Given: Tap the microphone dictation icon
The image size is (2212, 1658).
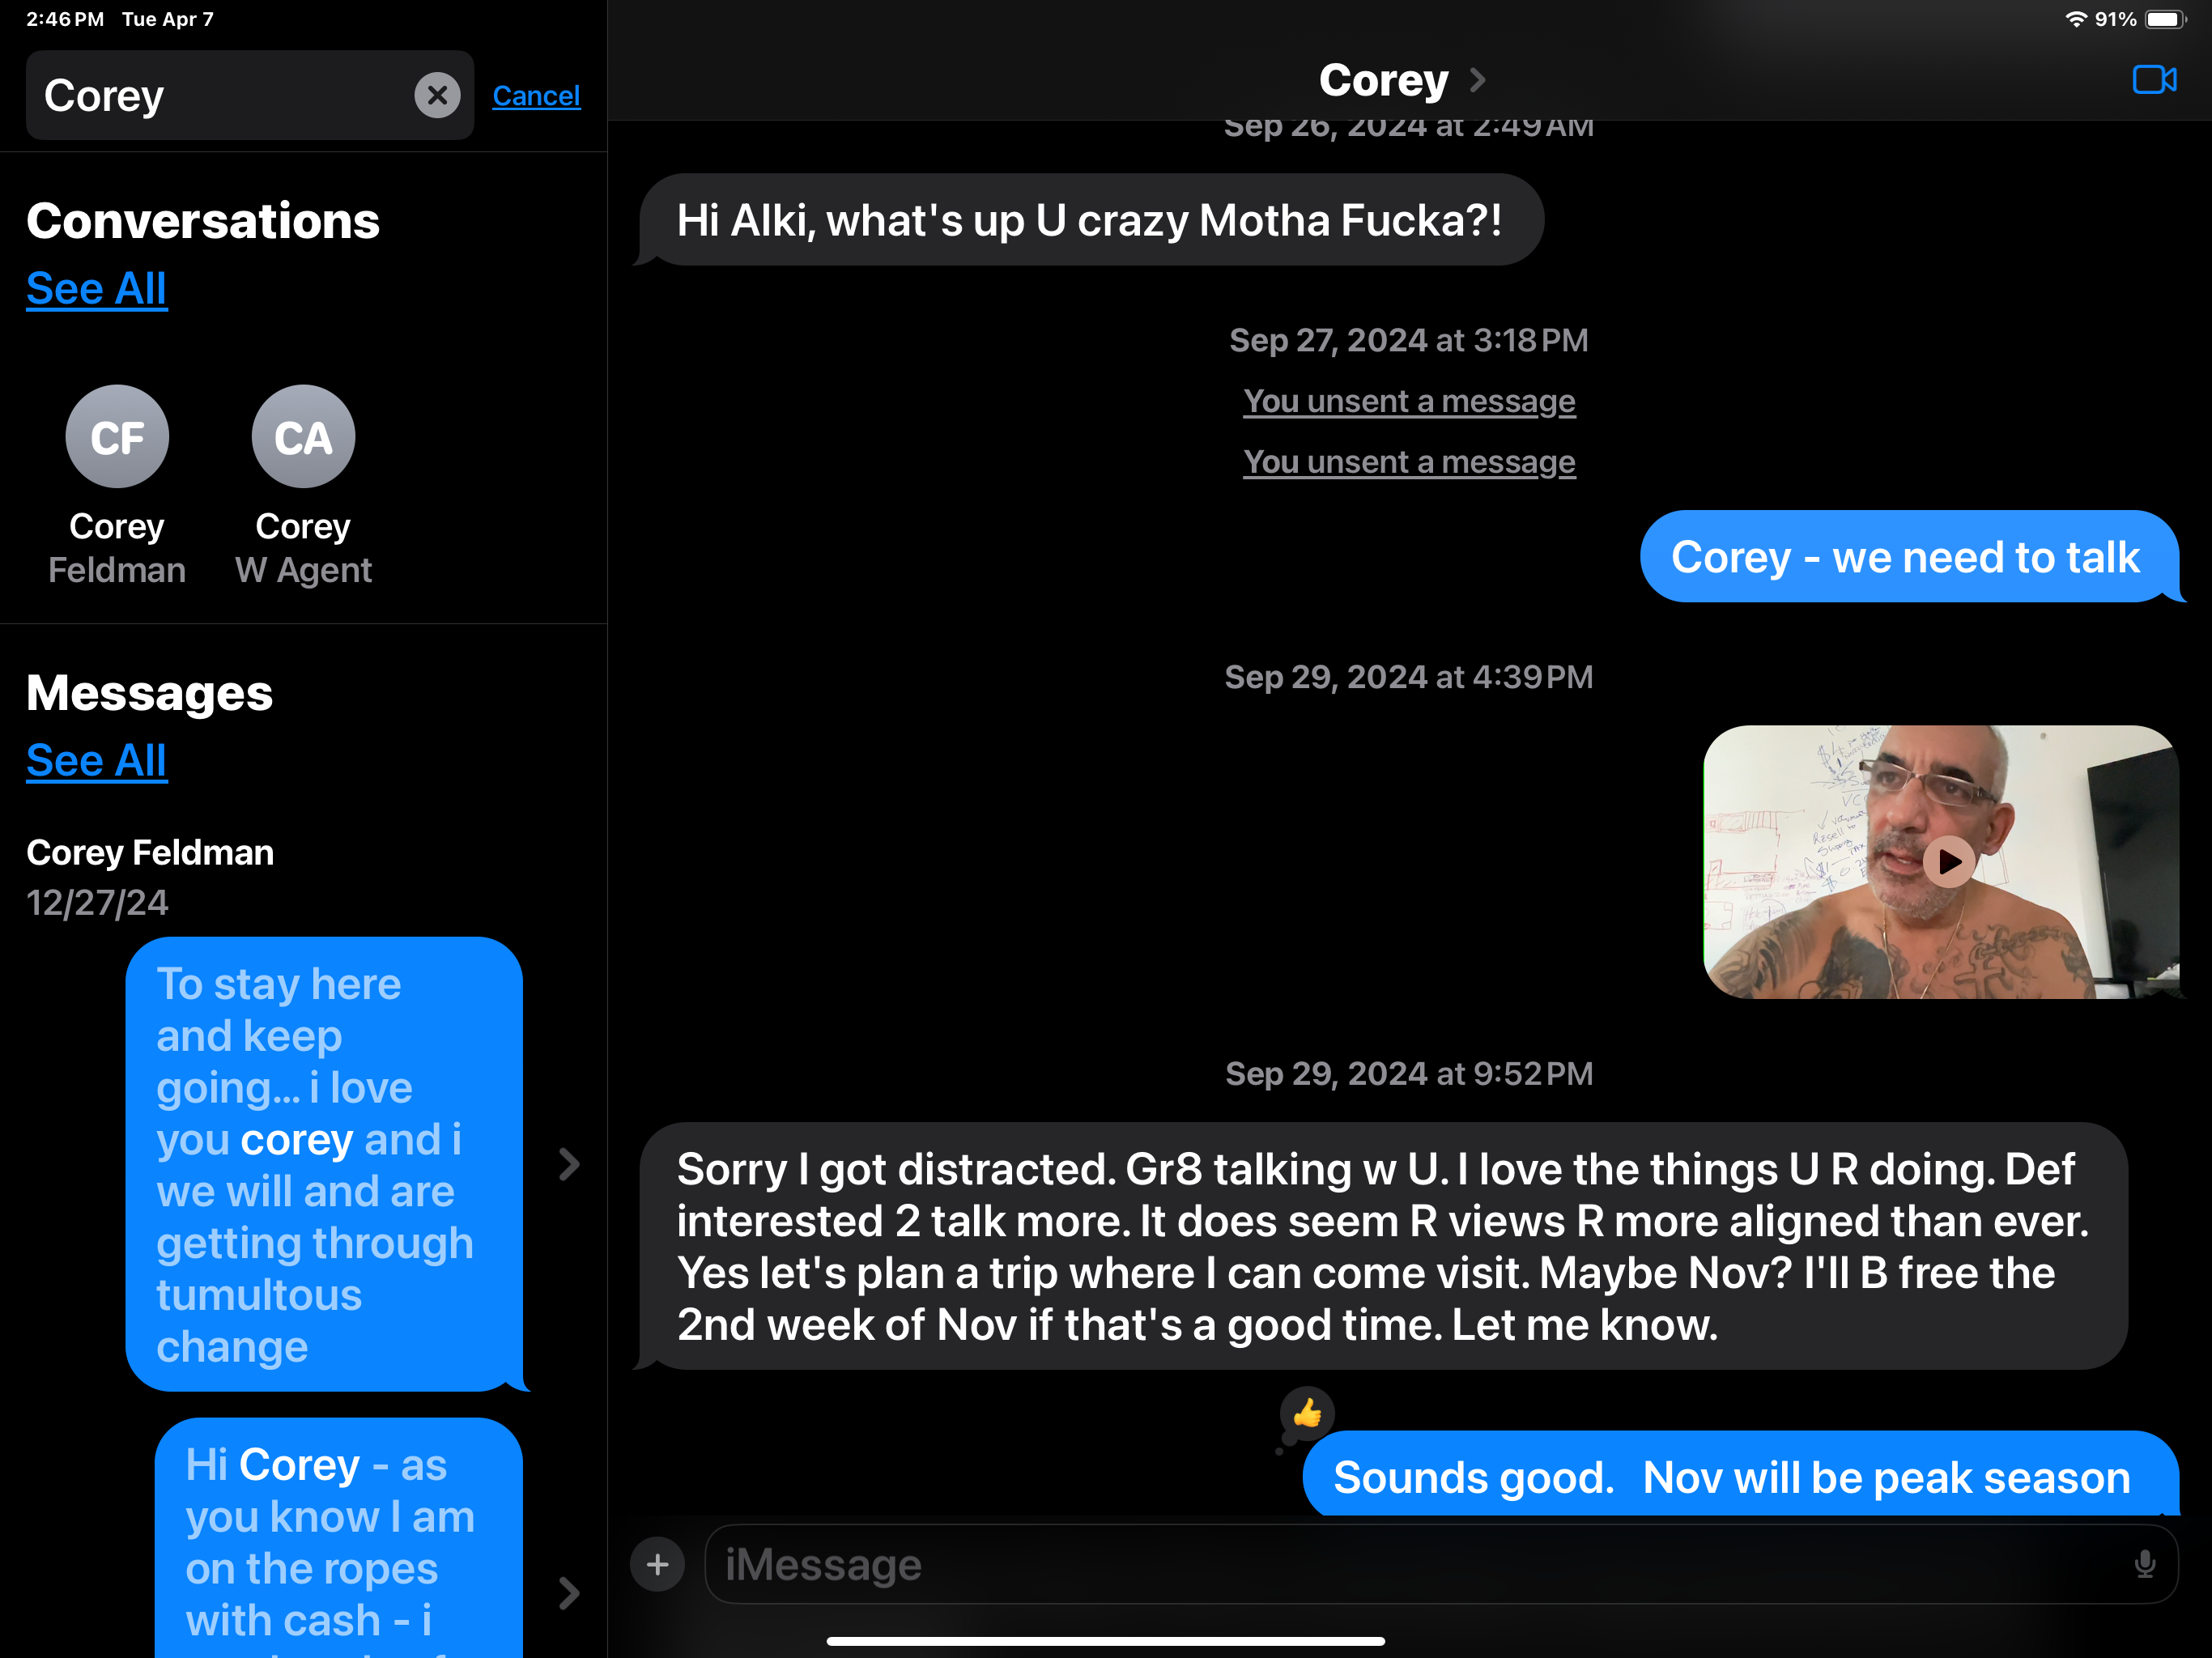Looking at the screenshot, I should pos(2144,1564).
